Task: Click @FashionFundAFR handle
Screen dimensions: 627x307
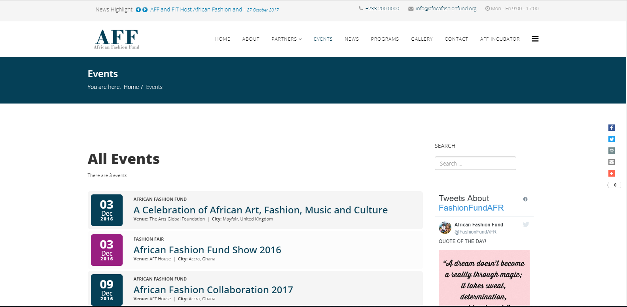Action: pyautogui.click(x=475, y=232)
